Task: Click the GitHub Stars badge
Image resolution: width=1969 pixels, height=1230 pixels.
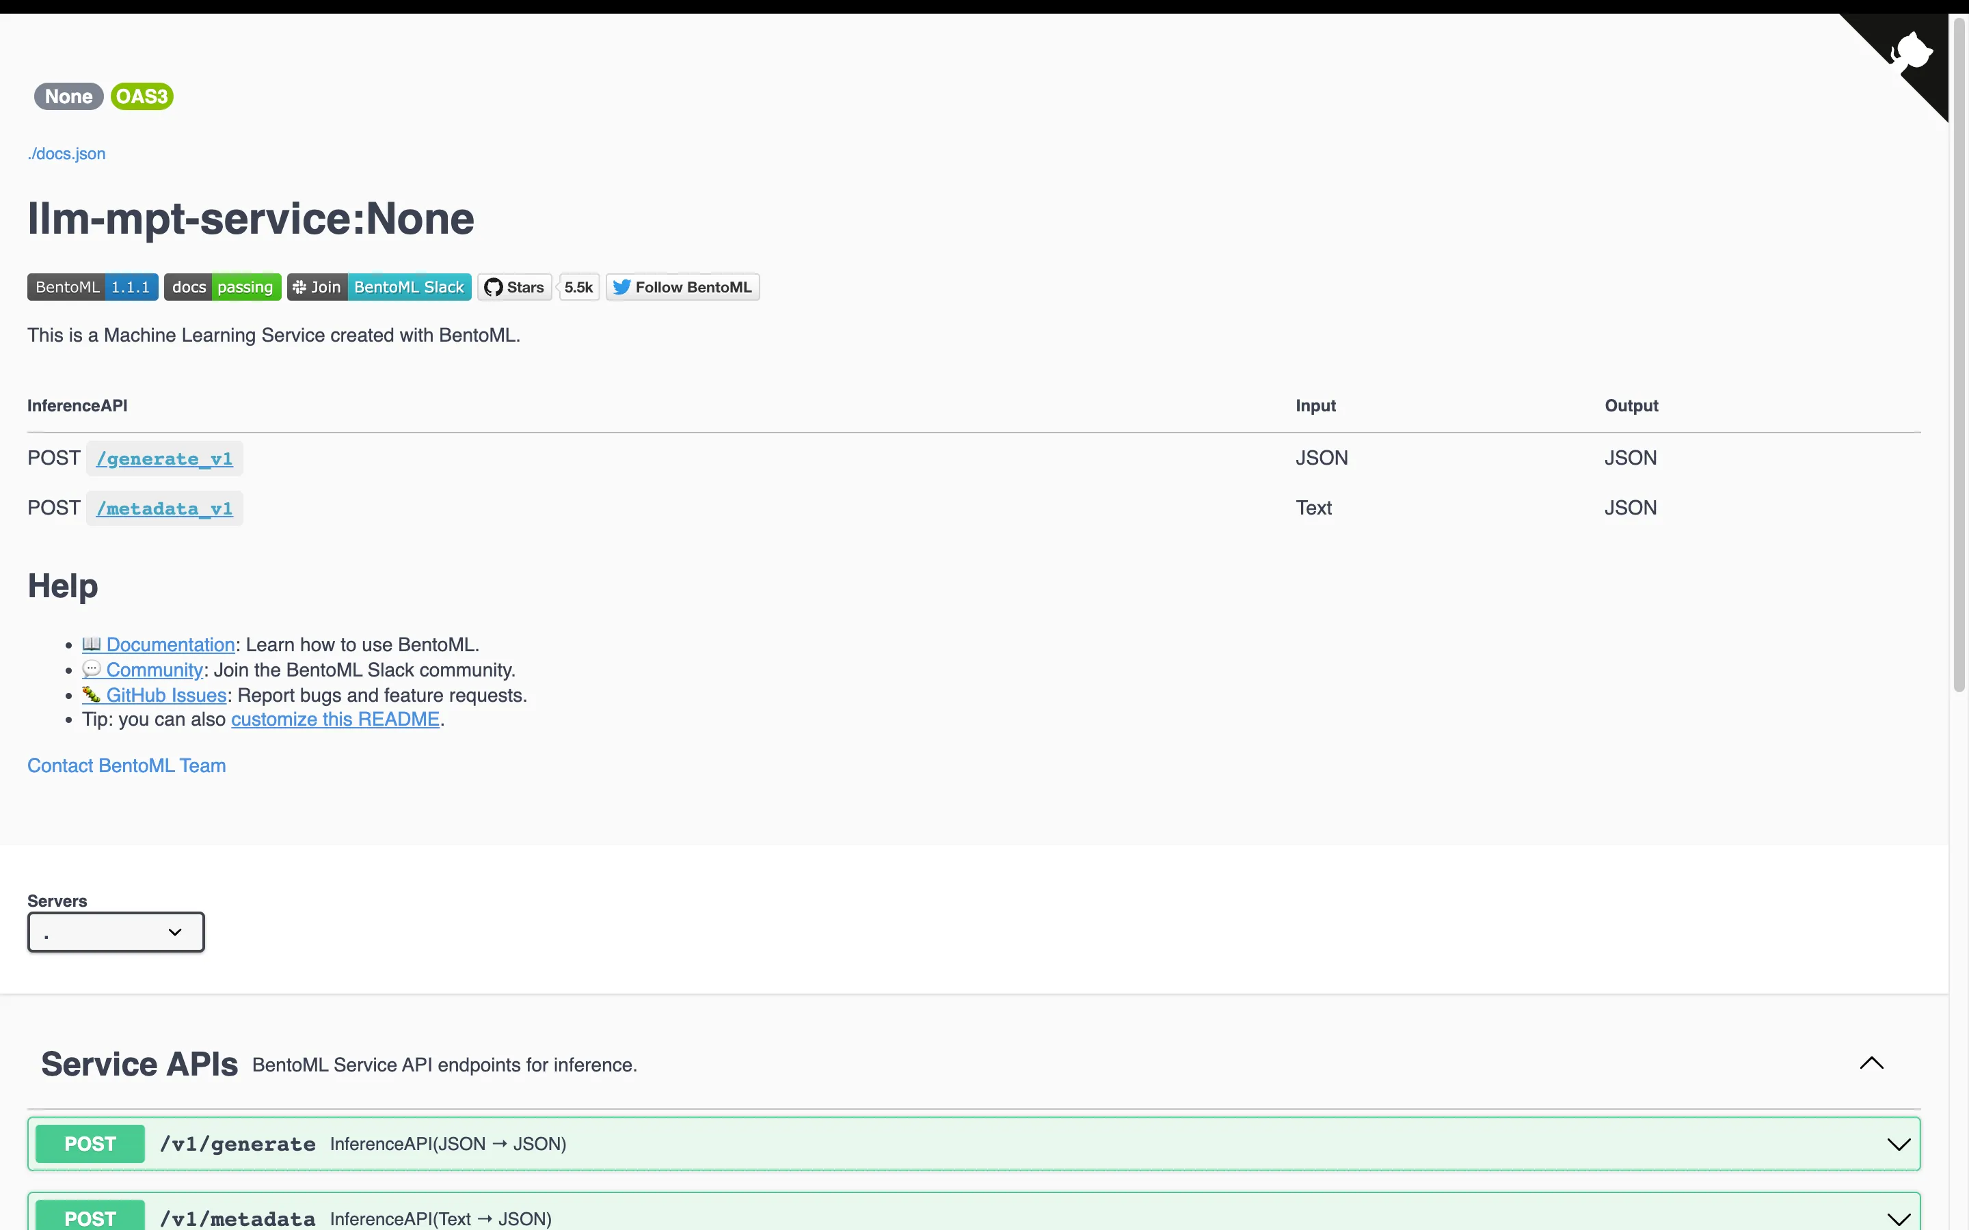Action: click(514, 287)
